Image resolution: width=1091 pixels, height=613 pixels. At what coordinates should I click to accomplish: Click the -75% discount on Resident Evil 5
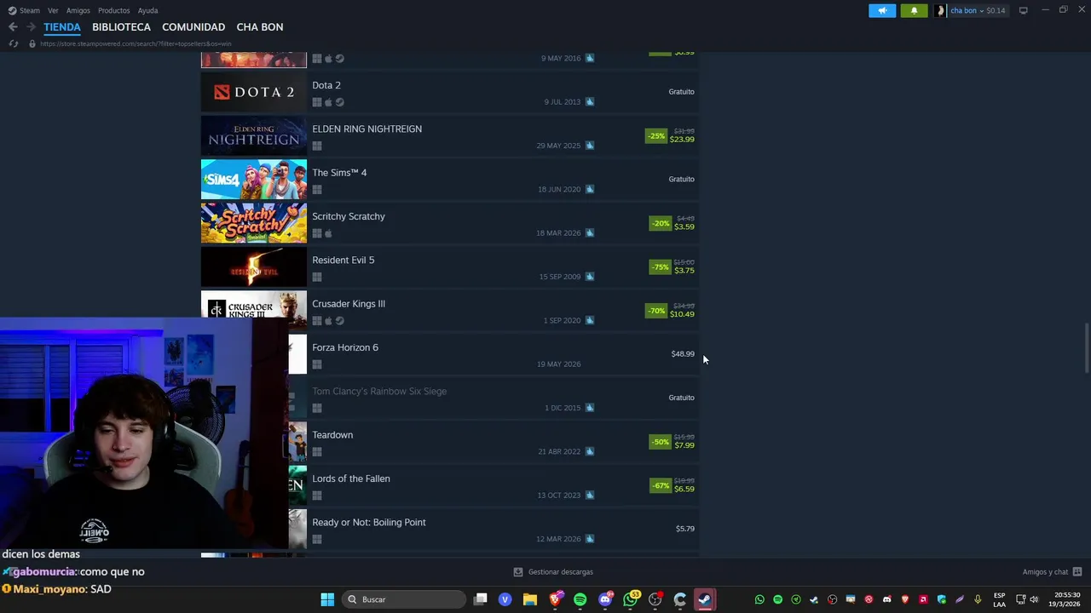[x=660, y=267]
